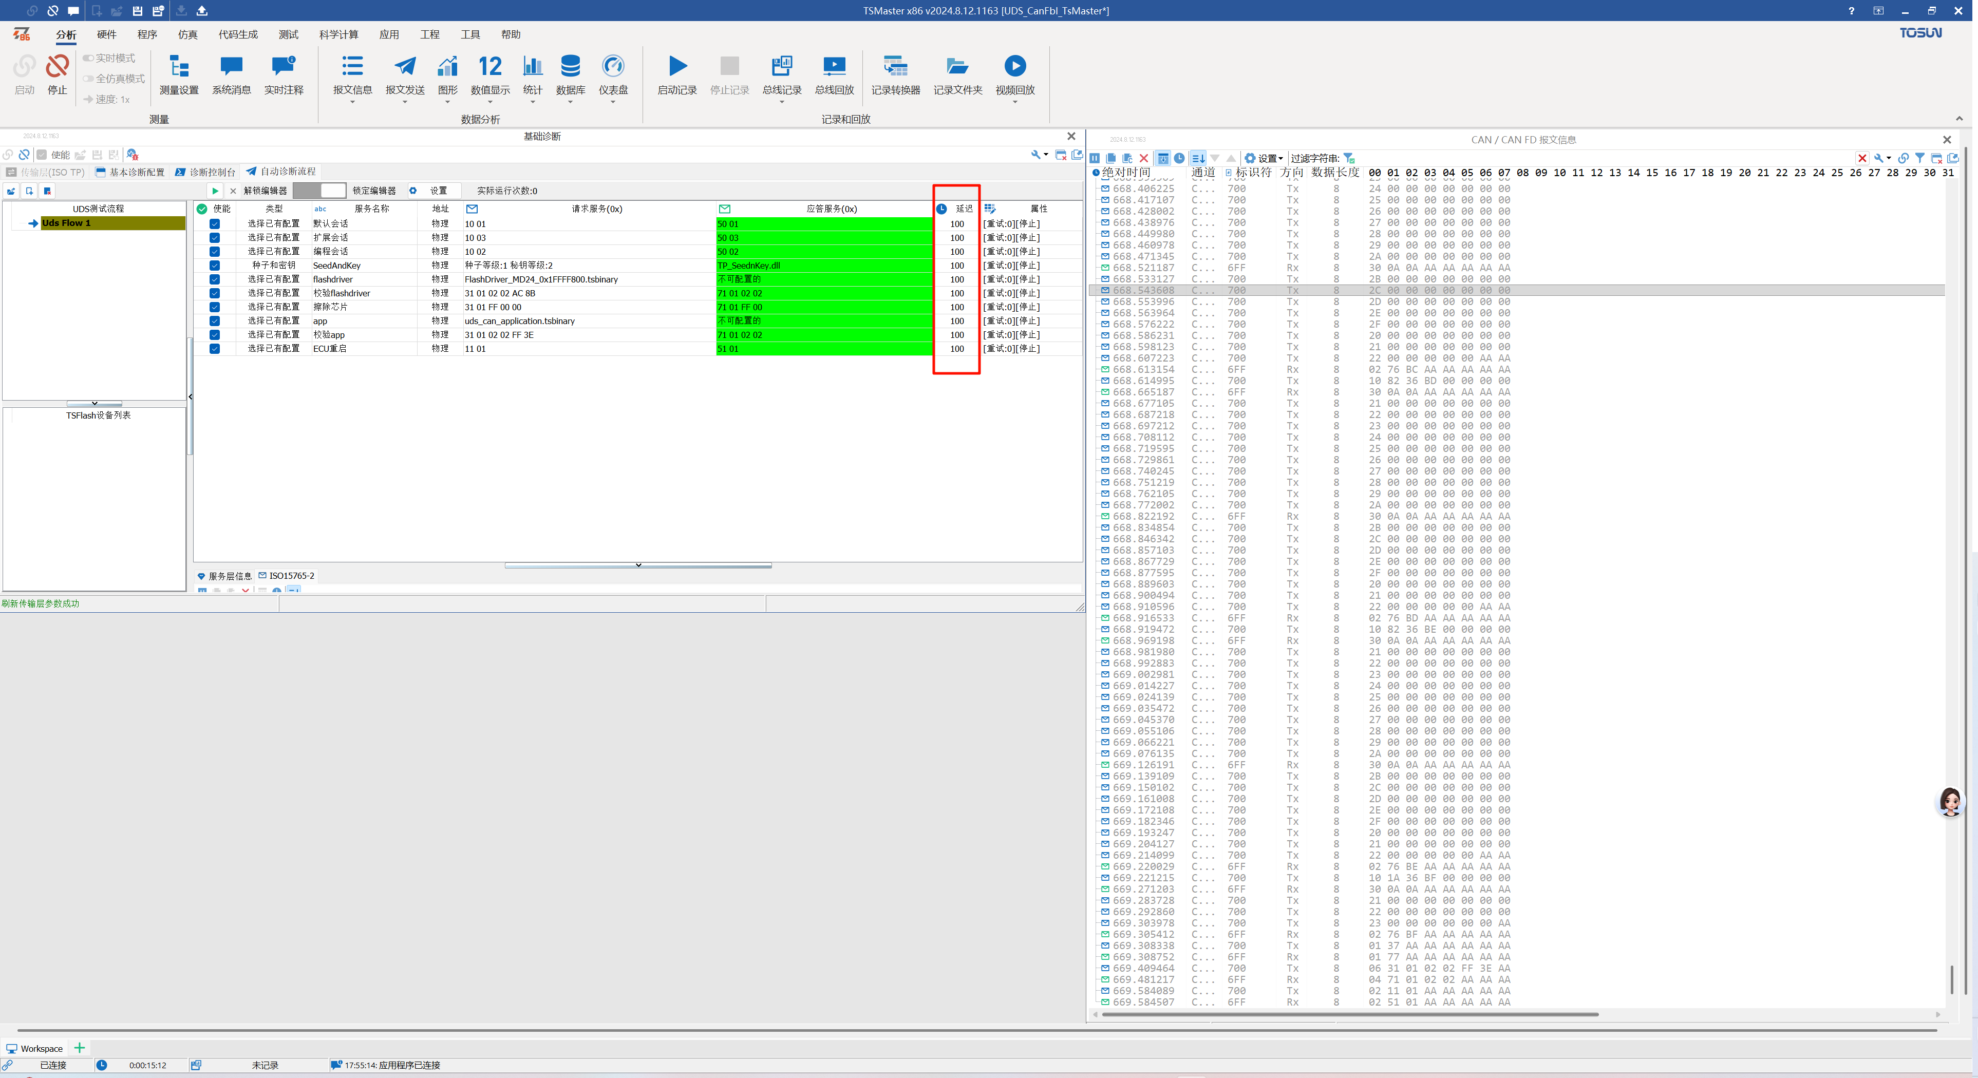Click the 系统消息 system messages icon
Viewport: 1978px width, 1078px height.
pyautogui.click(x=231, y=67)
